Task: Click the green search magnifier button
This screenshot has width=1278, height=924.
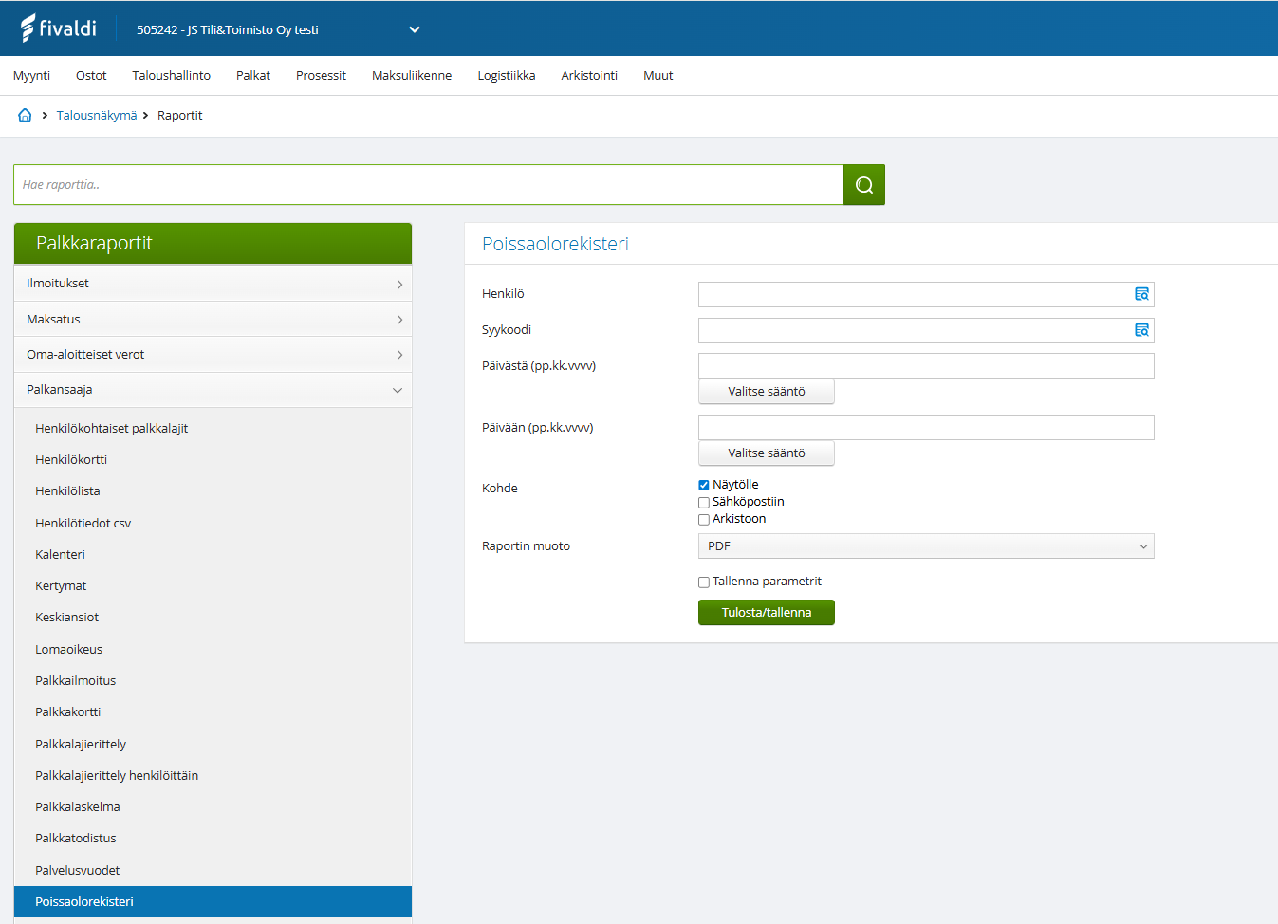Action: pyautogui.click(x=864, y=185)
